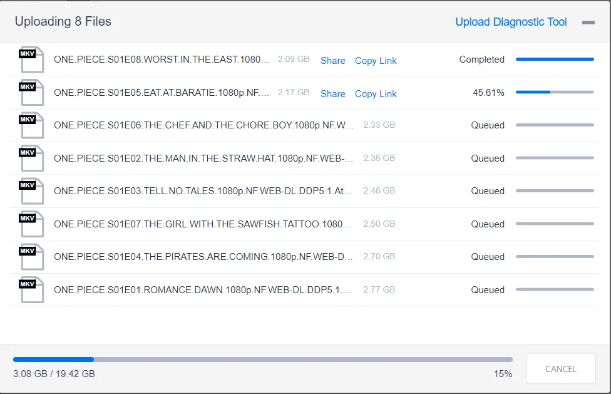Click the Queued status for S01E06

tap(488, 125)
